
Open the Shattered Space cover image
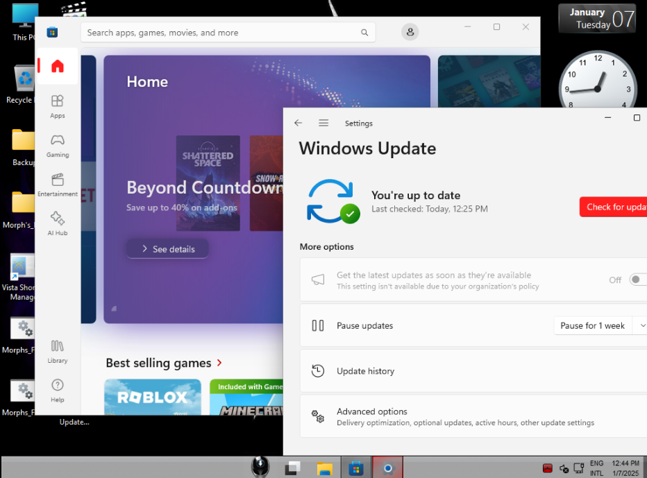[208, 183]
